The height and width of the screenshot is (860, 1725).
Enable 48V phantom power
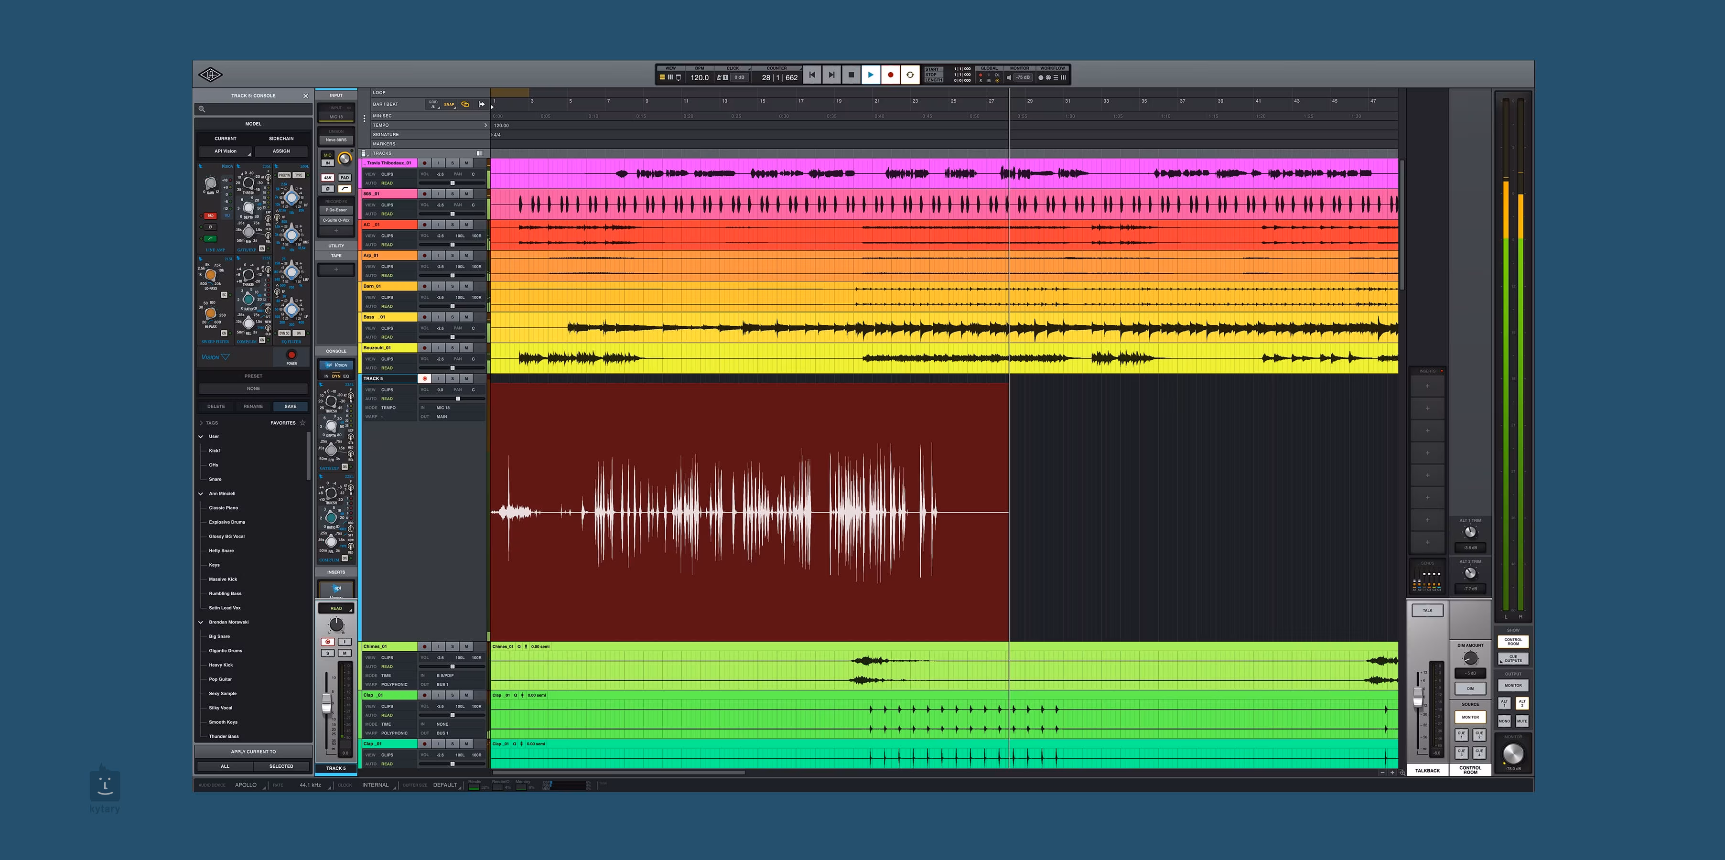tap(327, 177)
